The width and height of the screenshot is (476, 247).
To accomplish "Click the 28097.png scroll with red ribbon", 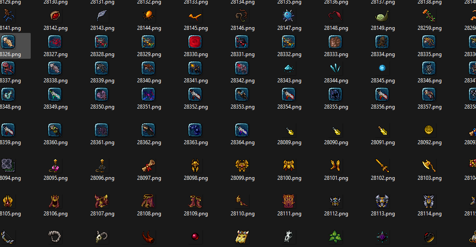I will click(148, 166).
